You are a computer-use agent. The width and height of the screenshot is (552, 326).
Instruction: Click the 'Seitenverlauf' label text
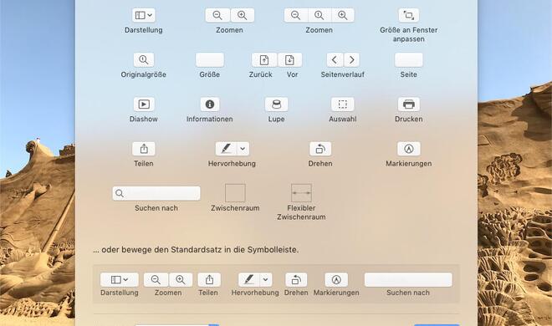coord(343,74)
